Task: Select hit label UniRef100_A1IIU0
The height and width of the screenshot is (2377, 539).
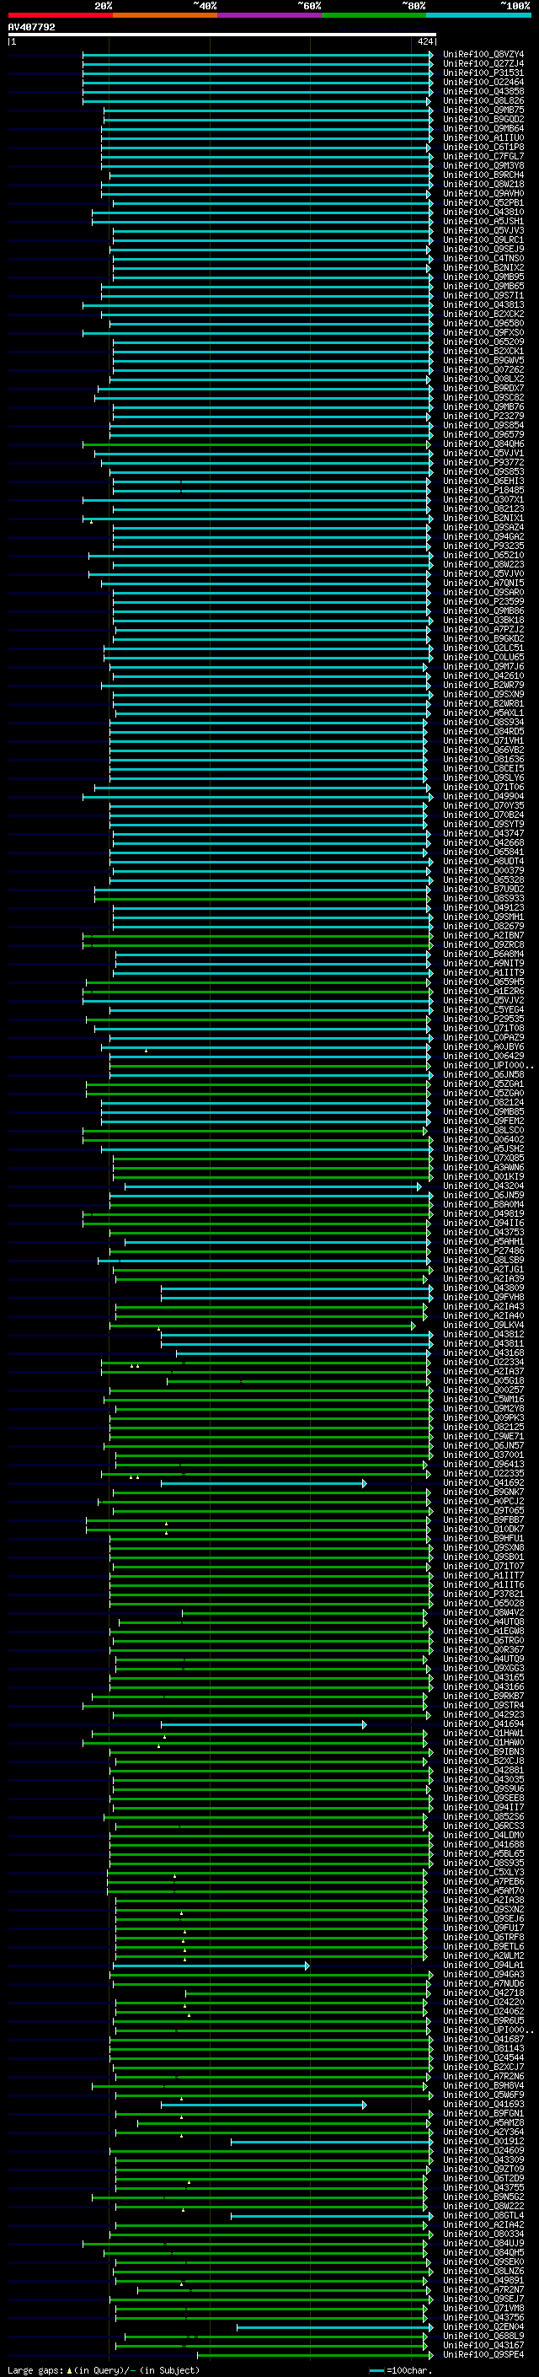Action: click(483, 137)
